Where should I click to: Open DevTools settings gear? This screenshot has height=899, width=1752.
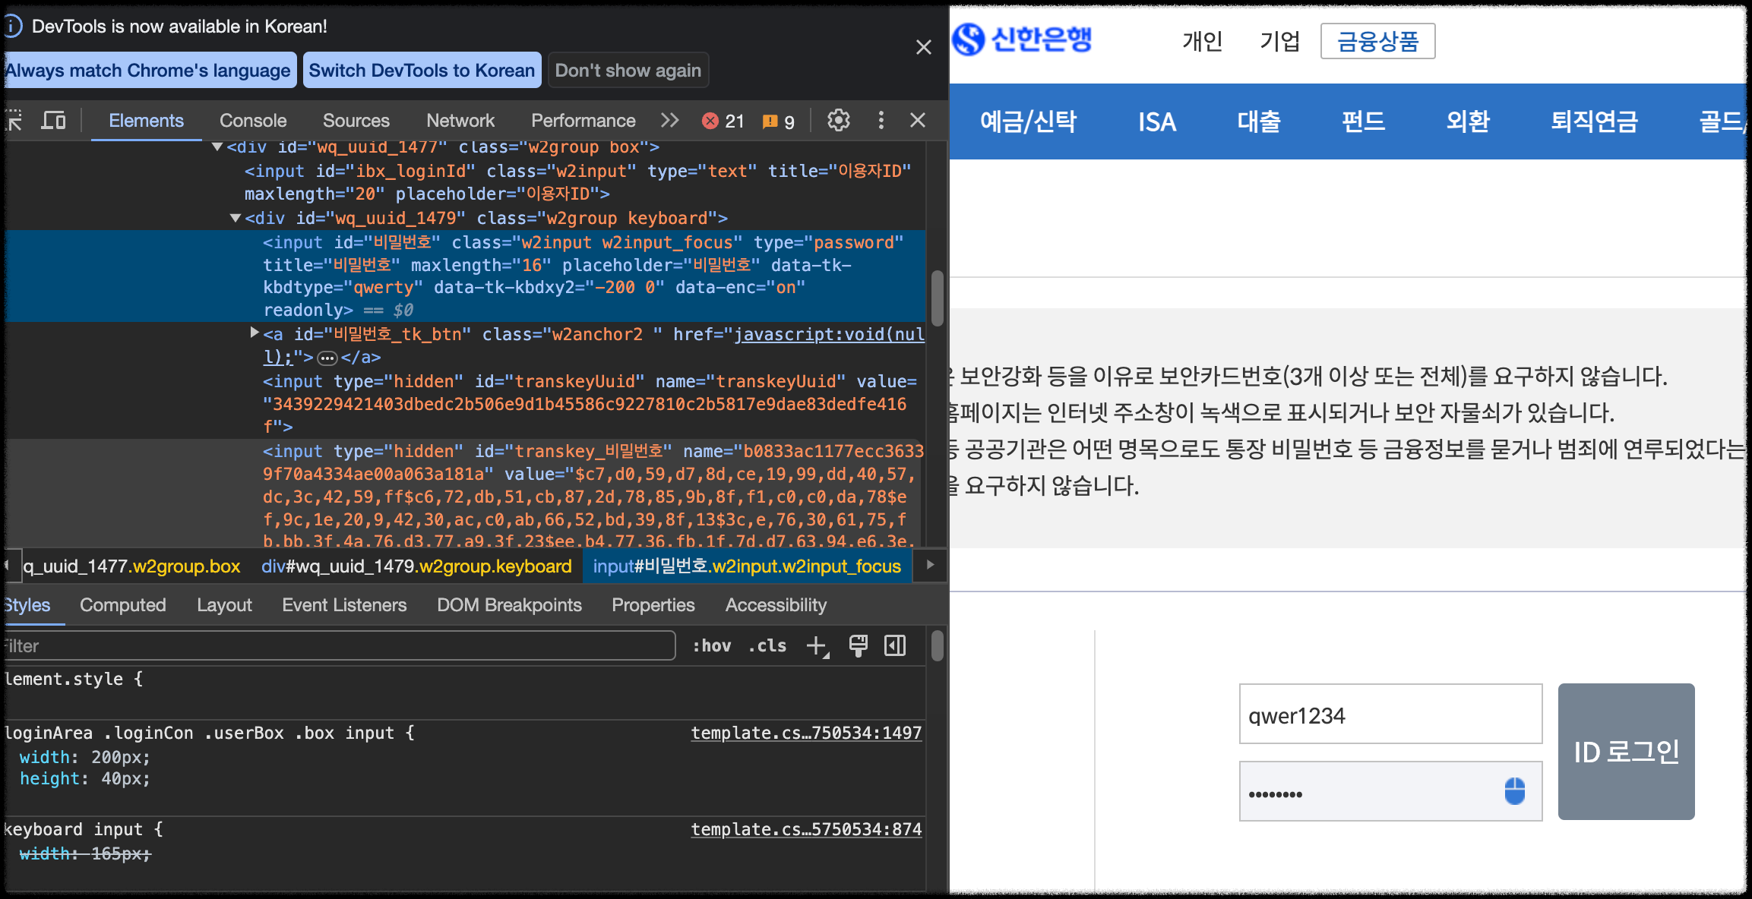click(838, 120)
